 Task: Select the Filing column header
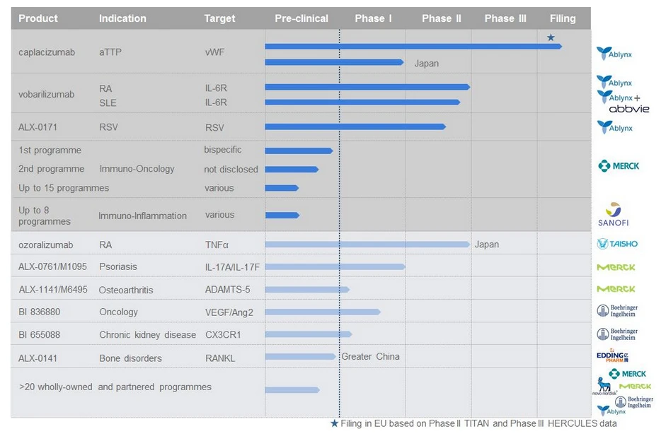[563, 18]
